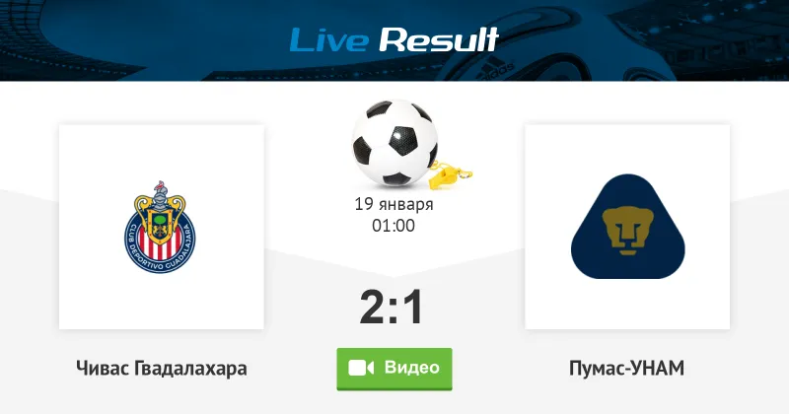Screen dimensions: 789x414
Task: Click the home team score digit 2
Action: click(x=373, y=308)
